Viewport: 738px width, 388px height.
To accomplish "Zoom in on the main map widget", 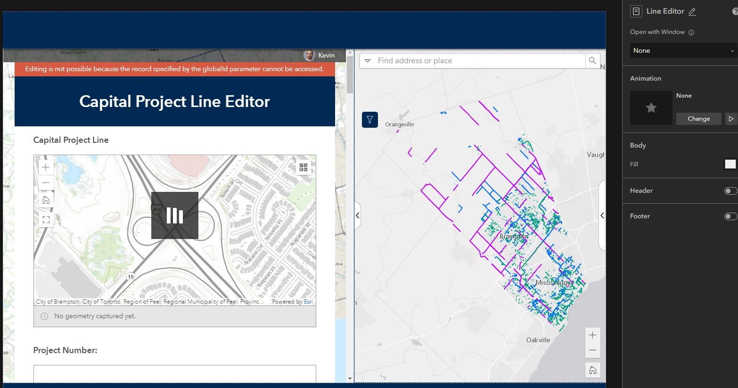I will 593,335.
